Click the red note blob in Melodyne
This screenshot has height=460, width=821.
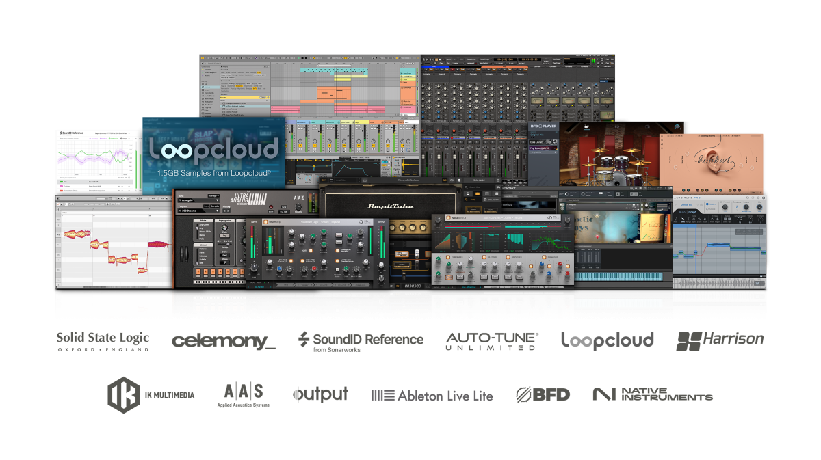(157, 243)
